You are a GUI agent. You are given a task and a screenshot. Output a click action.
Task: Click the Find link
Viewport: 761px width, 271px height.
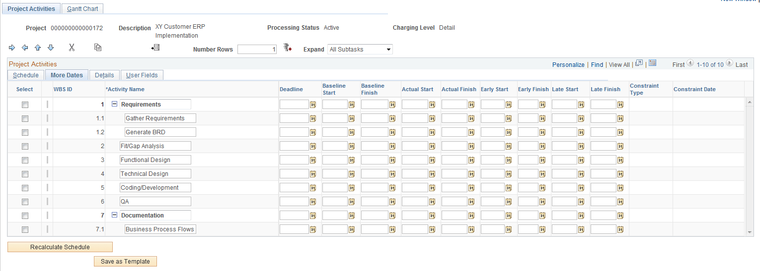[597, 65]
